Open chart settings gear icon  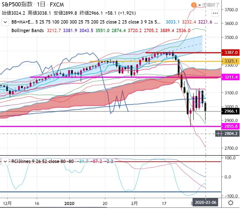(230, 203)
